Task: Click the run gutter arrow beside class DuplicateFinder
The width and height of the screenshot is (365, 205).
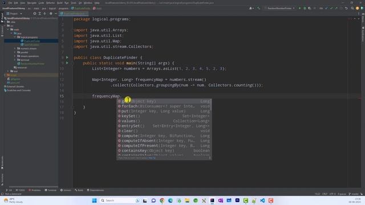Action: [x=67, y=57]
